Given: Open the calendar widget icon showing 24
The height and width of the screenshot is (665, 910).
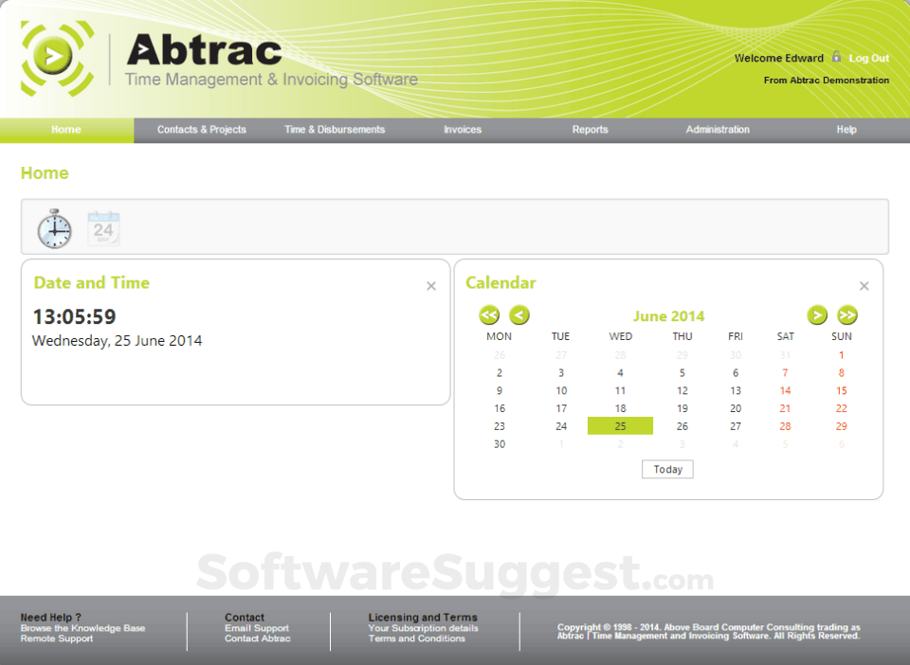Looking at the screenshot, I should (103, 228).
